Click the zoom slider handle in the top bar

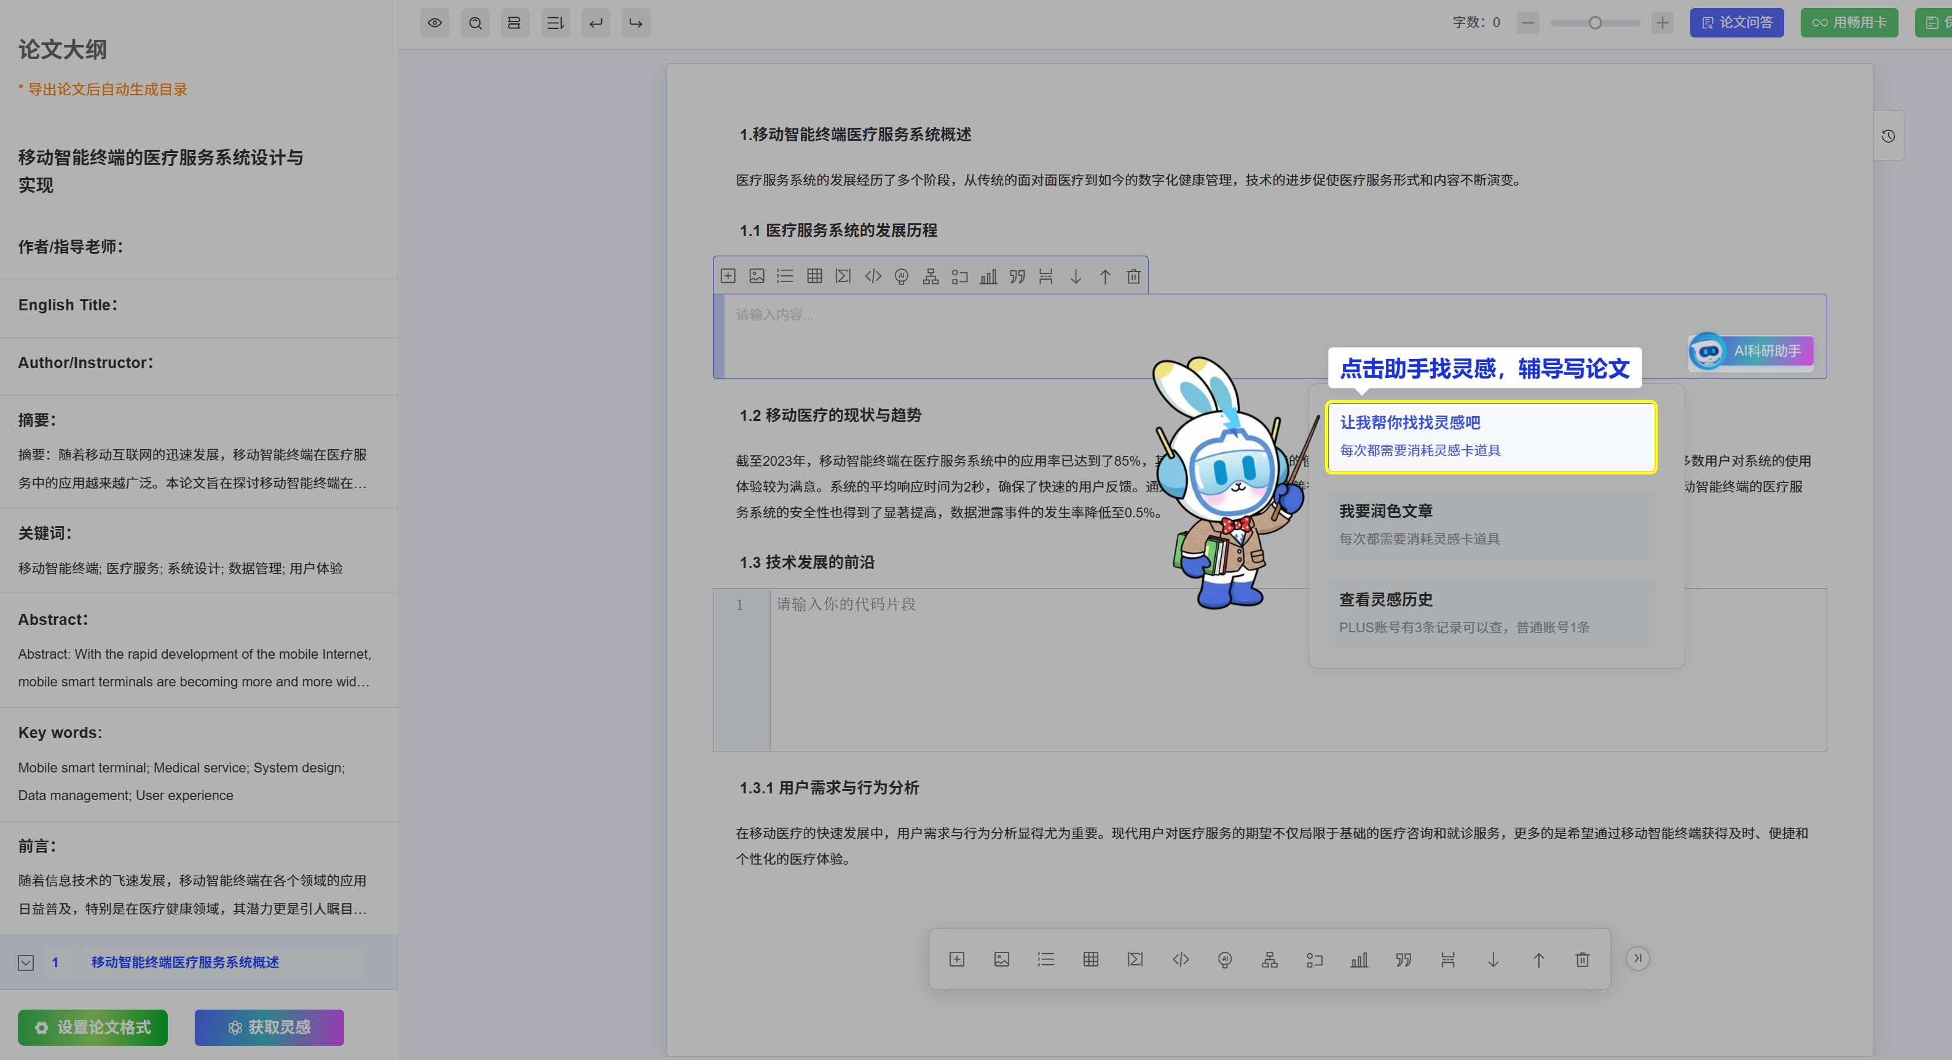click(x=1595, y=23)
